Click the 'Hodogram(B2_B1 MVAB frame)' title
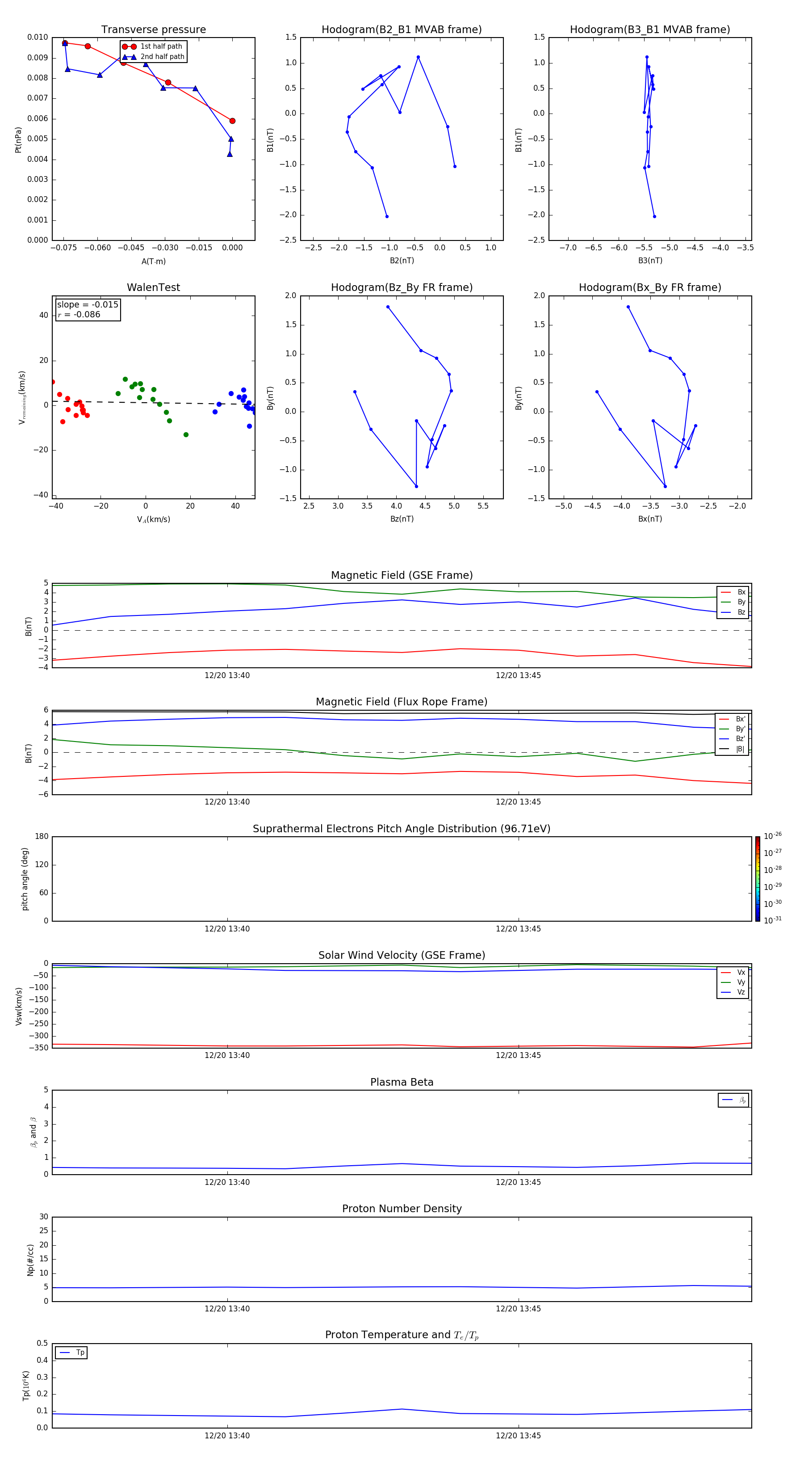804x1475 pixels. pos(402,30)
